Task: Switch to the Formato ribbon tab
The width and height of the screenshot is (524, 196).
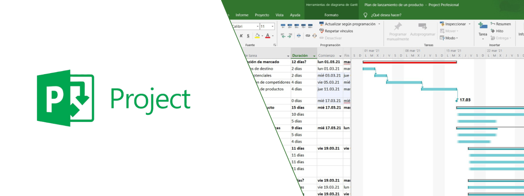Action: (331, 15)
